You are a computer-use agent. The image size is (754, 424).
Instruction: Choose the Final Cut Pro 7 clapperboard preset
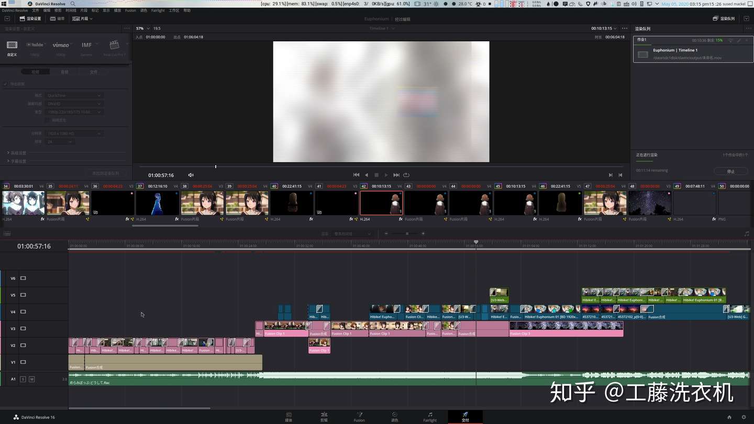pyautogui.click(x=114, y=45)
